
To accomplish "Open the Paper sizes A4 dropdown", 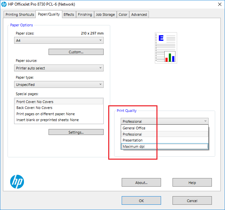I will coord(59,40).
